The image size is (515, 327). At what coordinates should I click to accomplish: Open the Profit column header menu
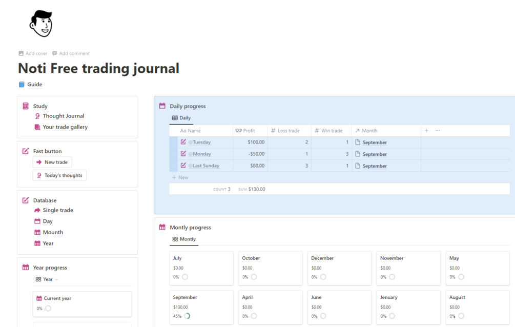pyautogui.click(x=250, y=131)
